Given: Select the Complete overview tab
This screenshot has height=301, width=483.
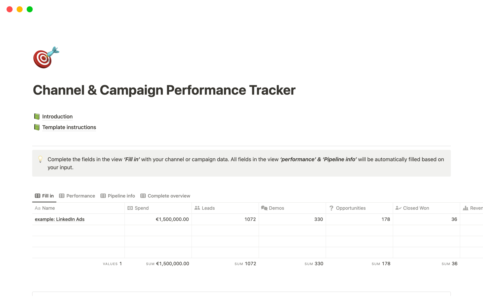Looking at the screenshot, I should coord(165,196).
